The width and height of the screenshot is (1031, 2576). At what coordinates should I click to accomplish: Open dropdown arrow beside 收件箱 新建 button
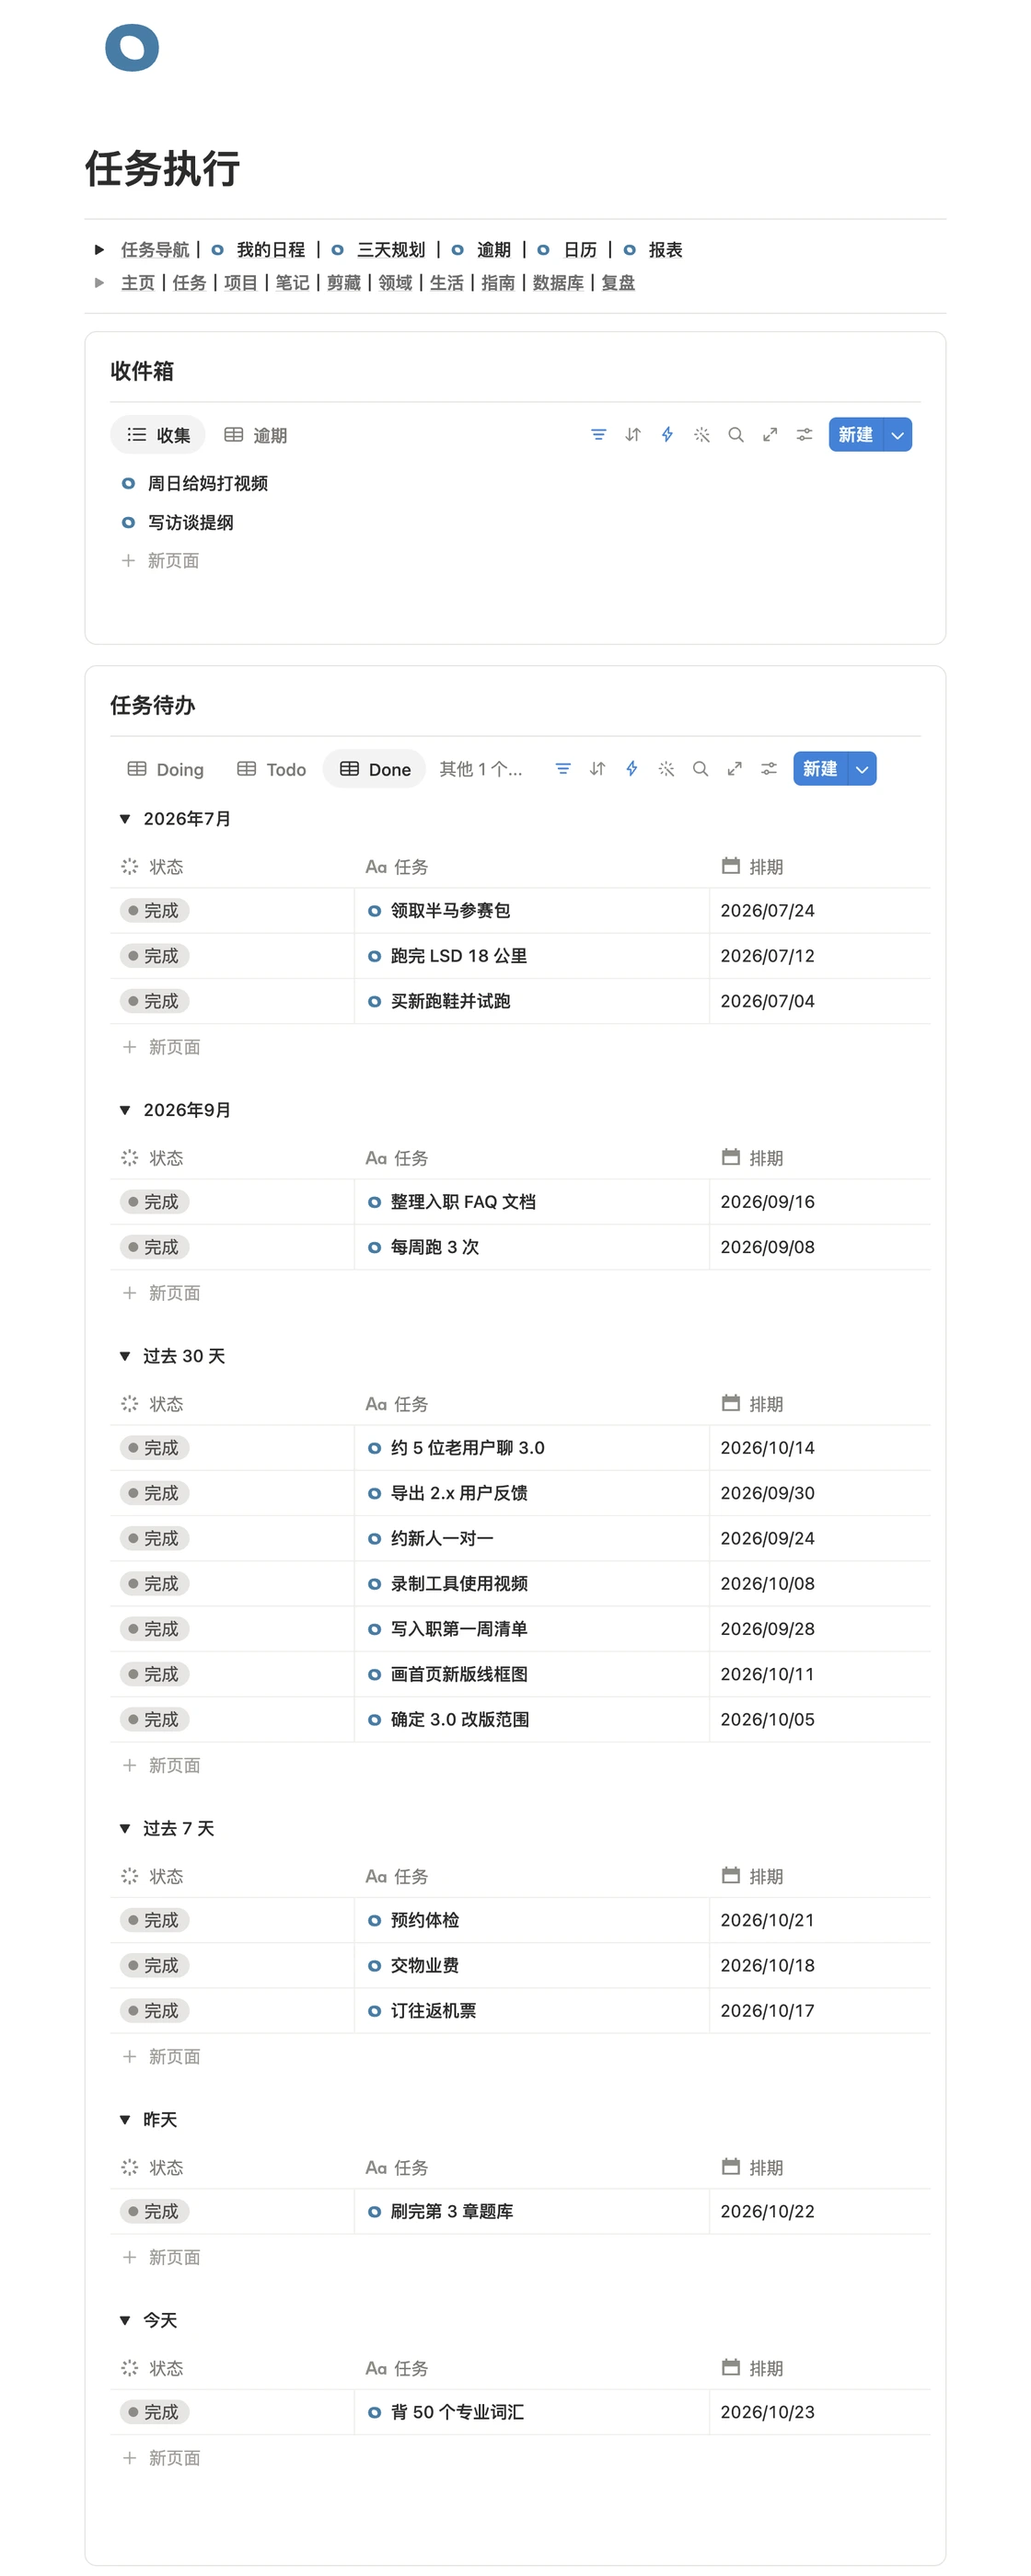tap(898, 434)
